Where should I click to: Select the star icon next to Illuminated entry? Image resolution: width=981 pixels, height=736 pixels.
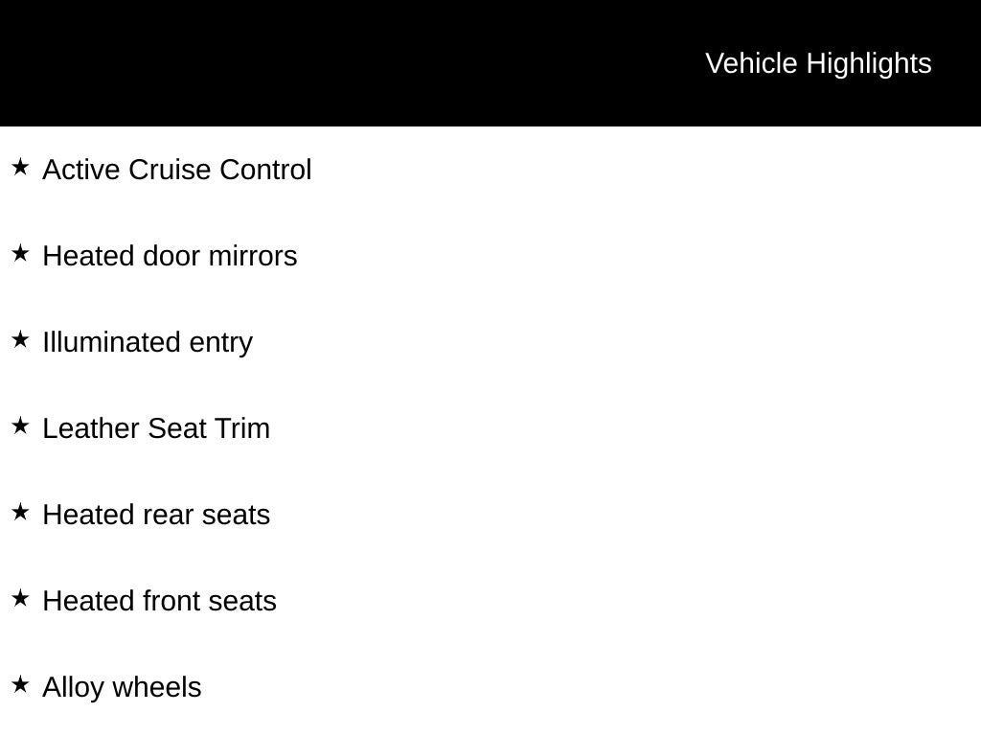tap(20, 340)
